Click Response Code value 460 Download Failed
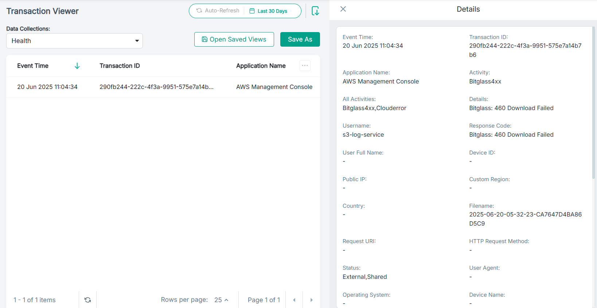The width and height of the screenshot is (597, 308). 511,135
